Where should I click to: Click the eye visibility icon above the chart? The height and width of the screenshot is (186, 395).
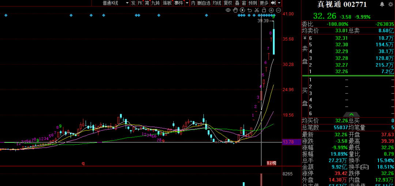pos(228,10)
